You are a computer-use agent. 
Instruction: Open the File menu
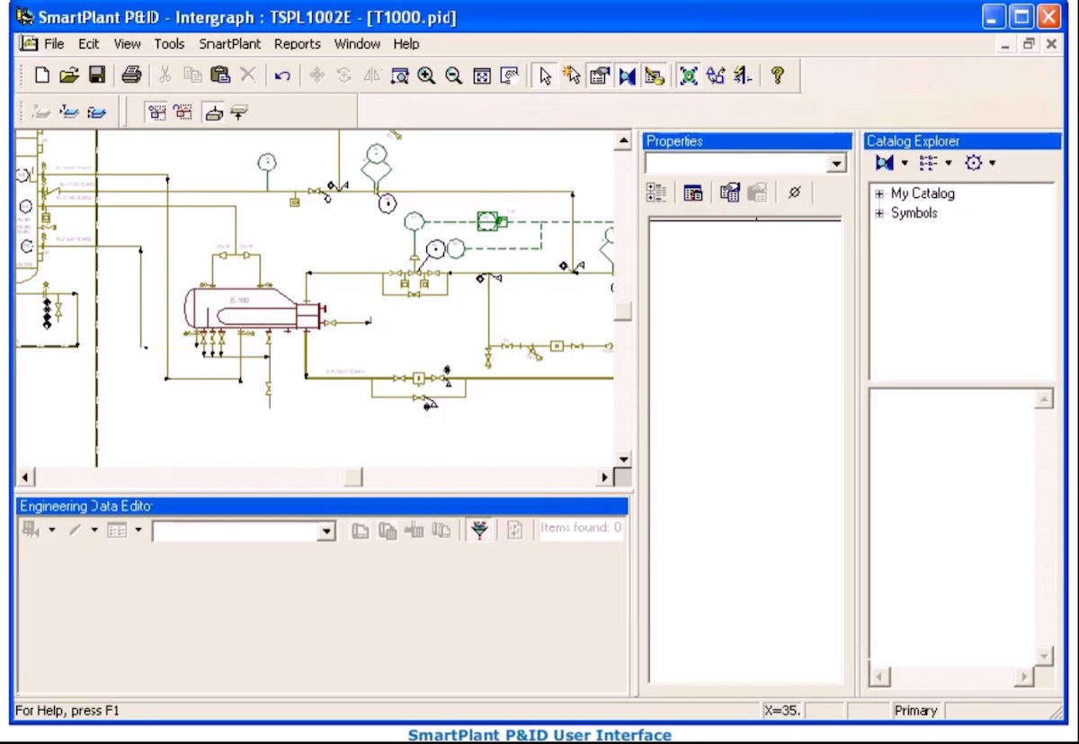coord(54,43)
